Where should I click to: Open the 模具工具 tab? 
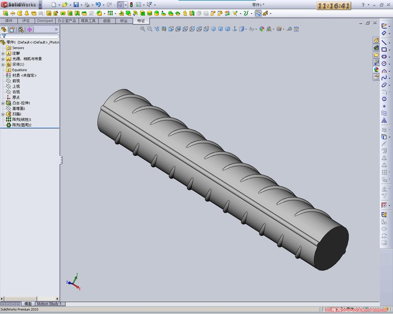[x=88, y=21]
